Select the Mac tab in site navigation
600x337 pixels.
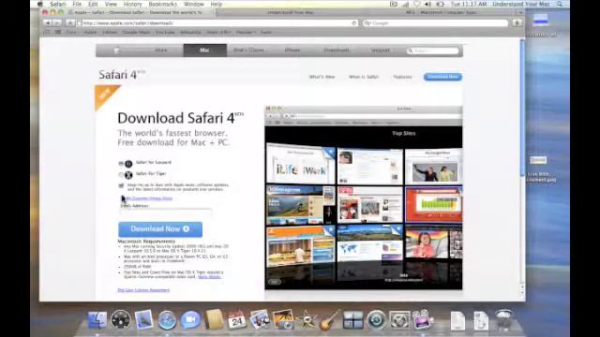pos(204,50)
